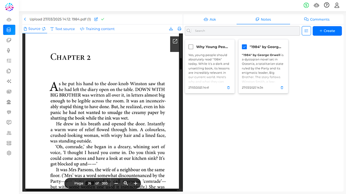Viewport: 346px width, 194px height.
Task: Click the page number field showing 26
Action: point(89,183)
